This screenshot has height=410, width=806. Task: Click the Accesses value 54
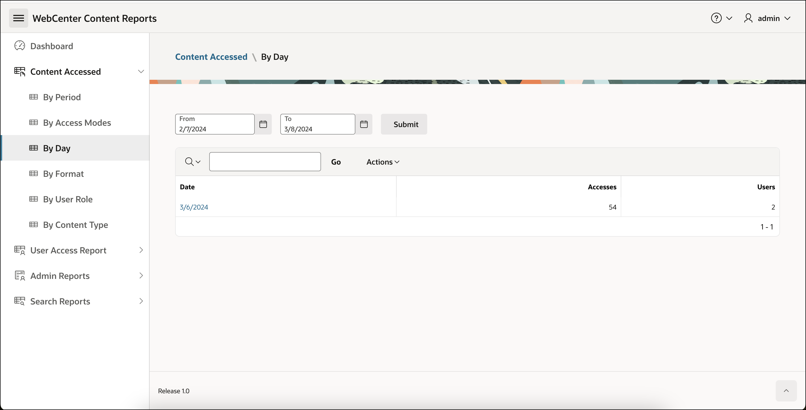(x=612, y=207)
